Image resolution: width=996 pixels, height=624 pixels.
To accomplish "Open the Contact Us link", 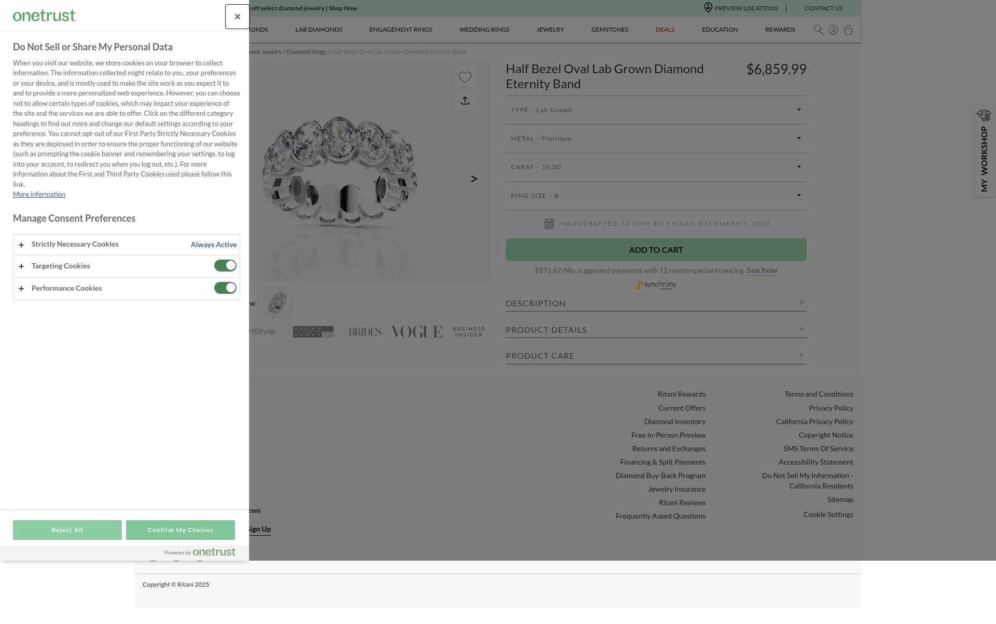I will tap(823, 8).
